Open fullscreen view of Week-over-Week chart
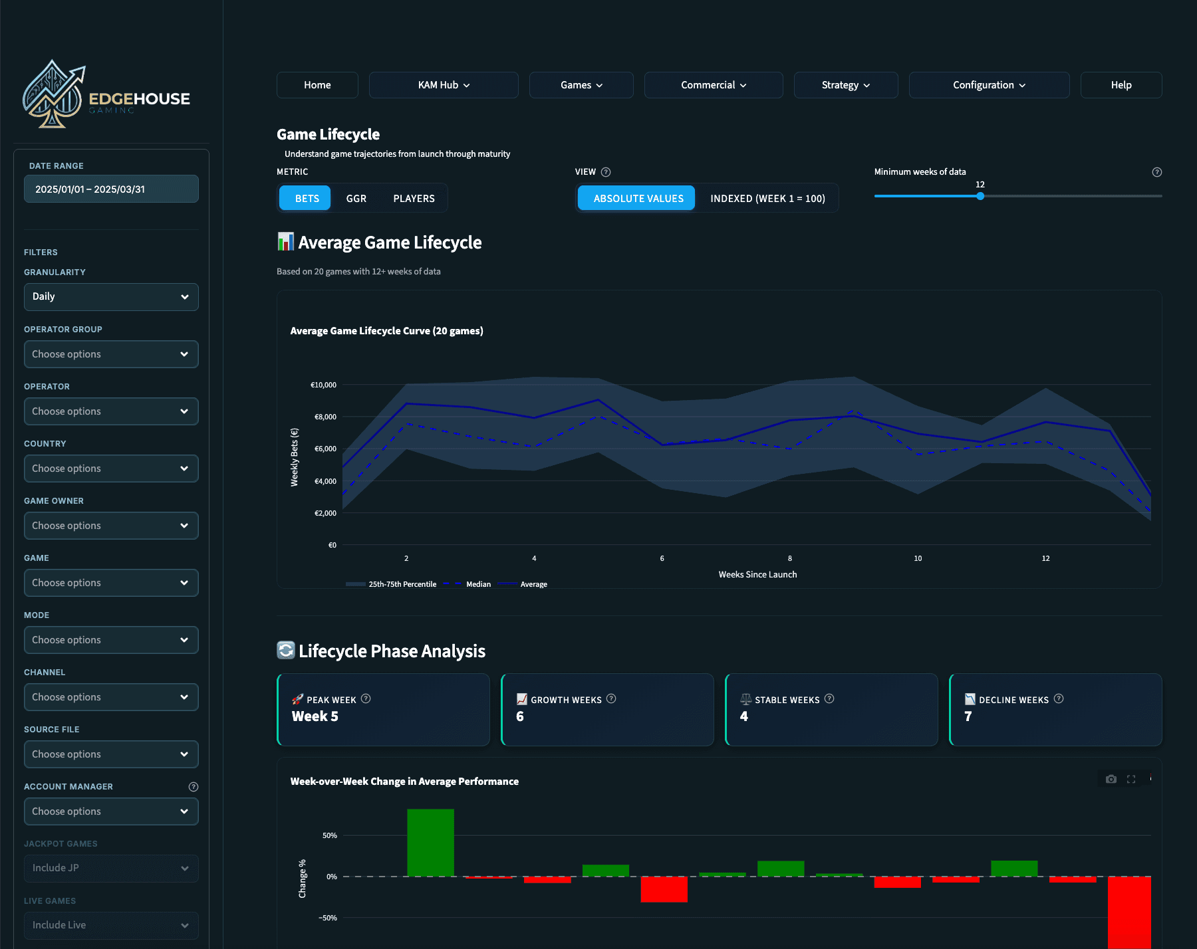Viewport: 1197px width, 949px height. pyautogui.click(x=1131, y=779)
